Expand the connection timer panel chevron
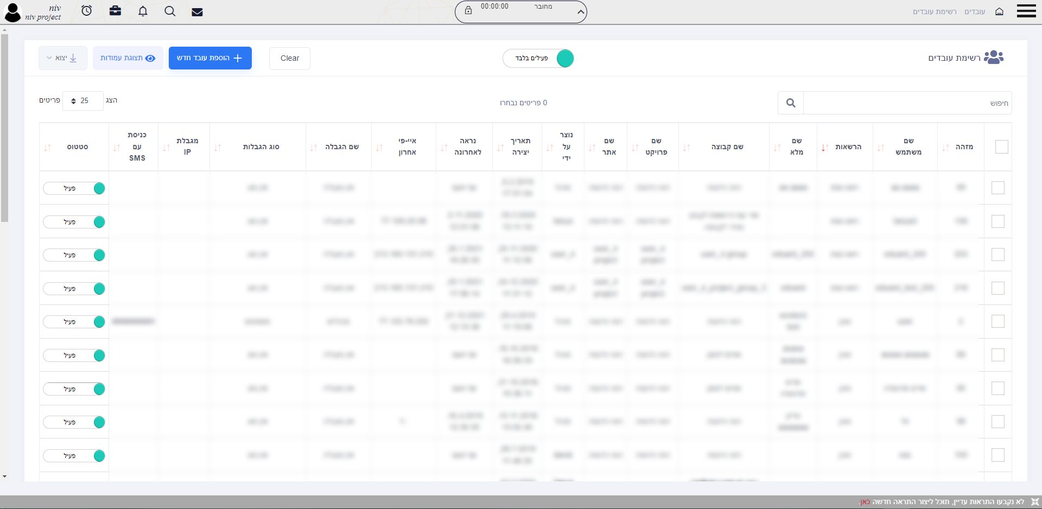Image resolution: width=1042 pixels, height=509 pixels. coord(580,12)
